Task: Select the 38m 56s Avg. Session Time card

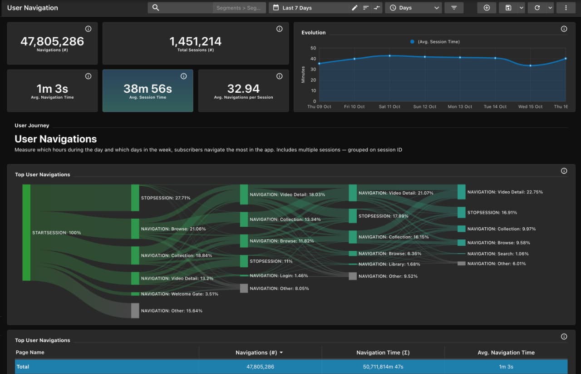Action: (x=148, y=90)
